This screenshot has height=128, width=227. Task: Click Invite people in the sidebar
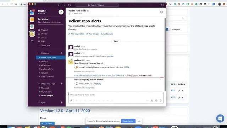47,96
